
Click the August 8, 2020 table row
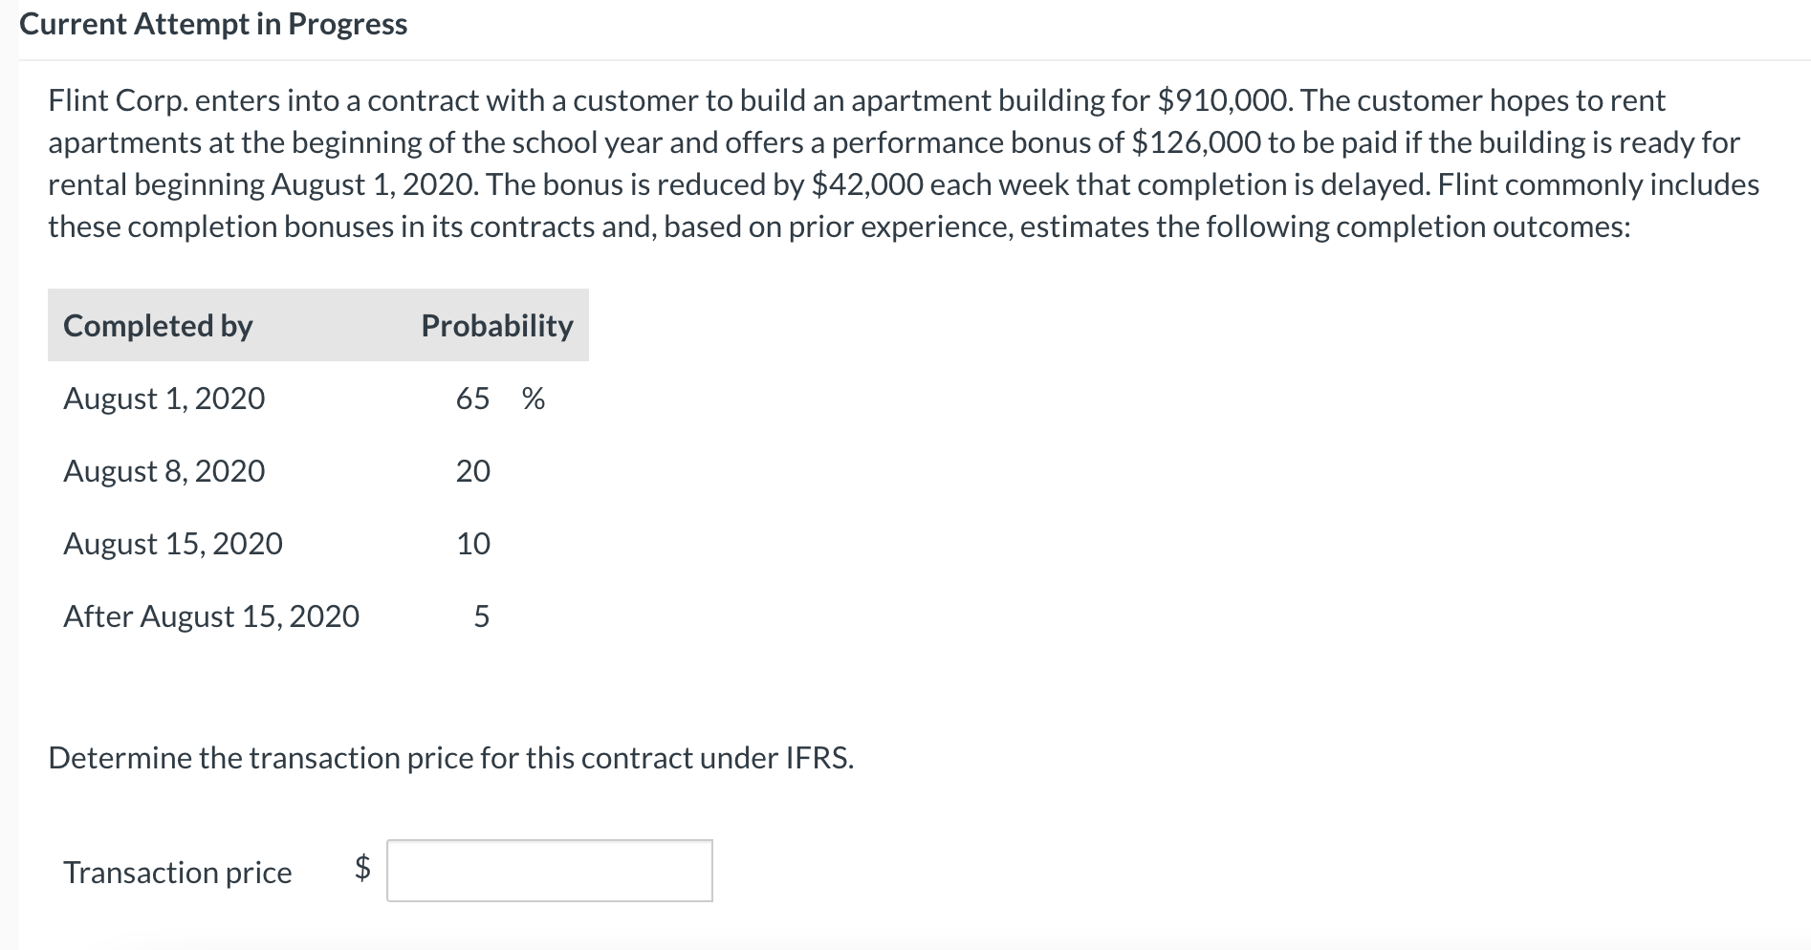pos(163,470)
